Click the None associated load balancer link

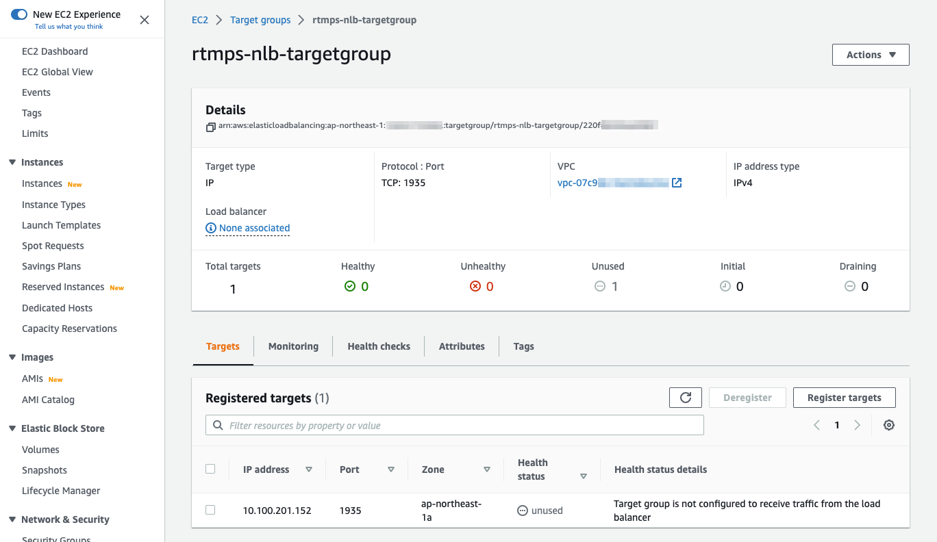pos(254,228)
